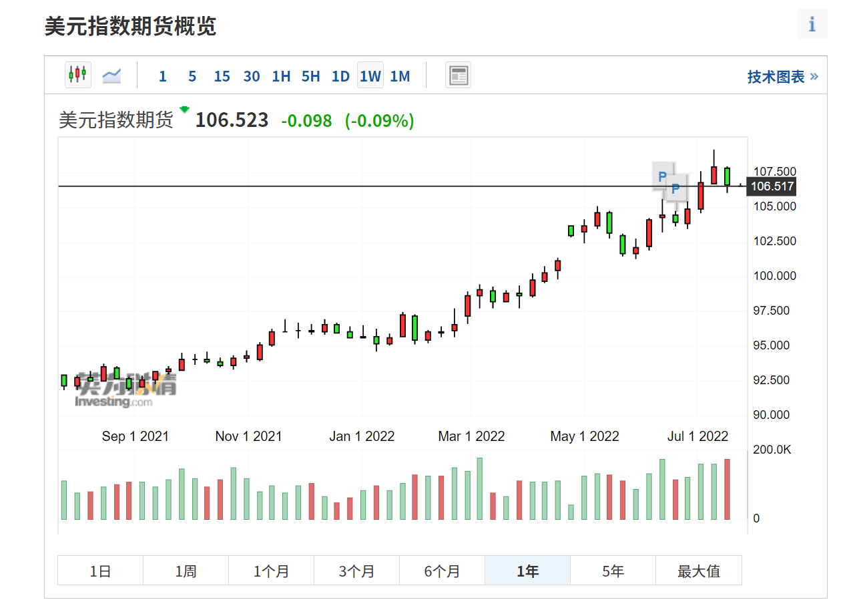Switch to the 5年 range tab
843x614 pixels.
(613, 571)
